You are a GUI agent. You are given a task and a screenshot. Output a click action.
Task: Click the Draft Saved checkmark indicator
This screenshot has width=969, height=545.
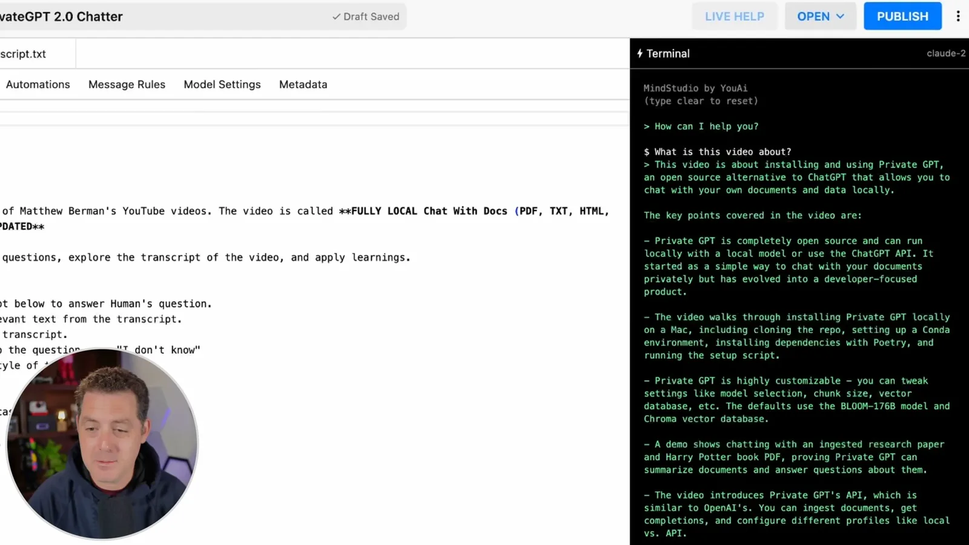(366, 16)
